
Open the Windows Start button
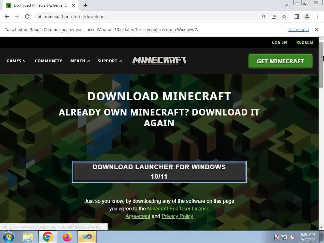pyautogui.click(x=9, y=237)
